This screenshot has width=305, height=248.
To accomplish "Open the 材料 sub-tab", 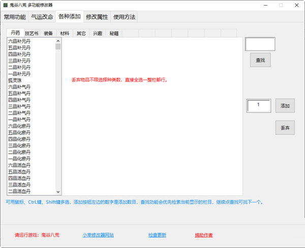I will pos(65,33).
